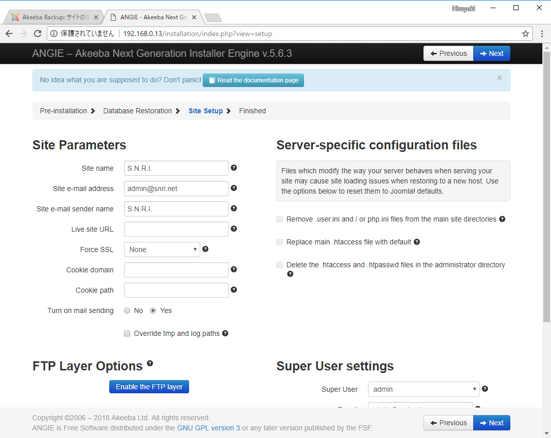Image resolution: width=551 pixels, height=438 pixels.
Task: Go to Finished step in breadcrumb
Action: coord(252,111)
